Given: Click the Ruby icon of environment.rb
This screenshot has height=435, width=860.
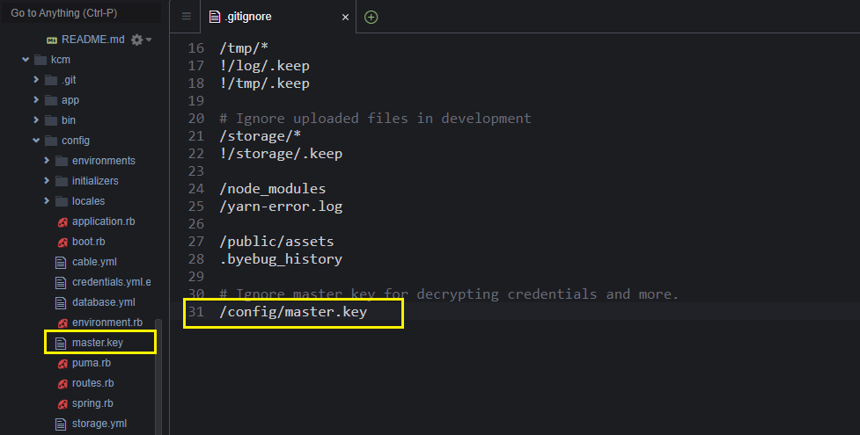Looking at the screenshot, I should tap(62, 323).
